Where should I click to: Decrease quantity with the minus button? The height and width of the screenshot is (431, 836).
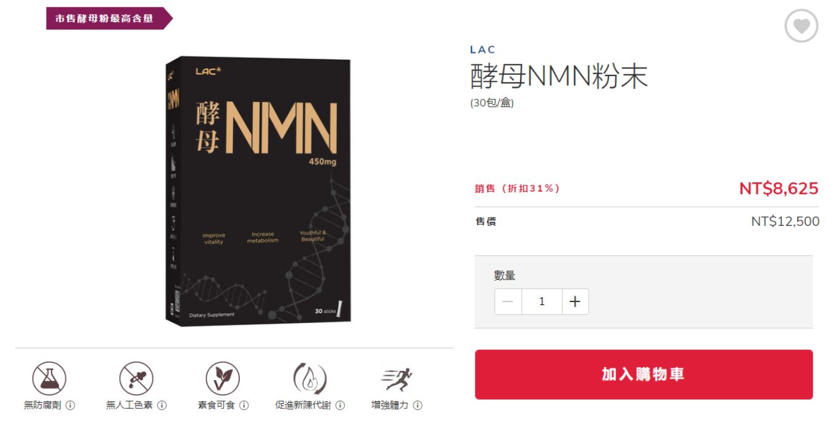click(508, 301)
